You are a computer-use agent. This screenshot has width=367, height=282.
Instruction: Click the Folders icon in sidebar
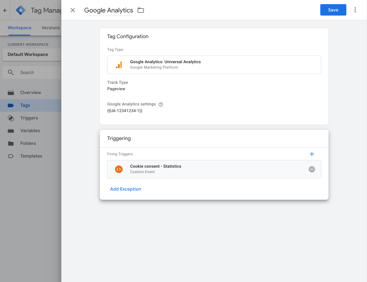[11, 143]
